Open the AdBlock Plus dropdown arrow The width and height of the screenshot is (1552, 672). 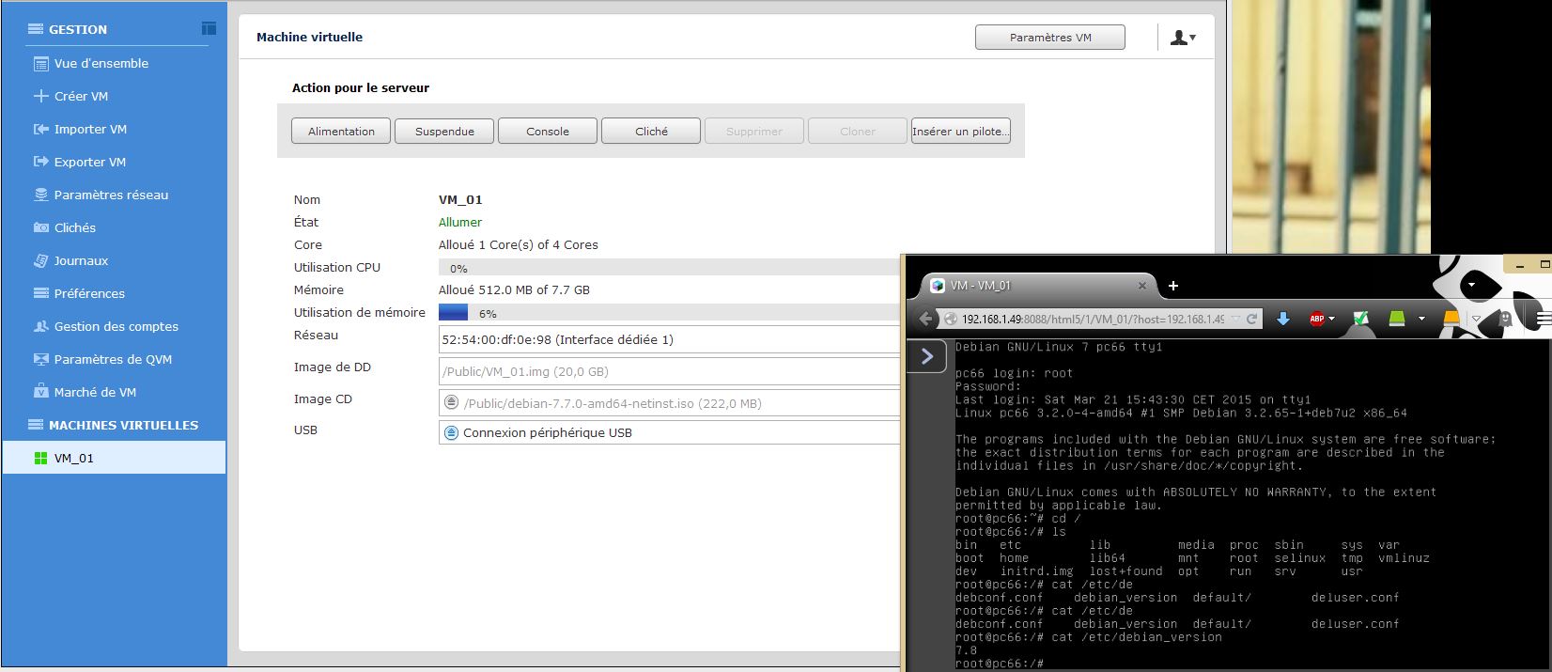pyautogui.click(x=1332, y=320)
